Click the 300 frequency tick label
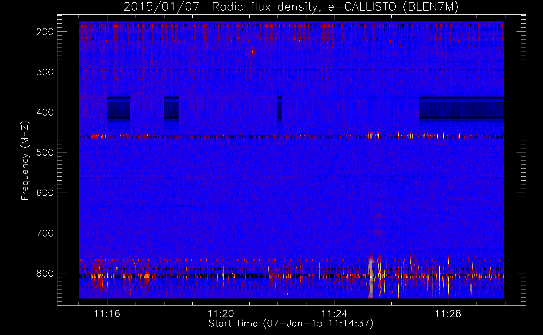543x335 pixels. tap(45, 72)
